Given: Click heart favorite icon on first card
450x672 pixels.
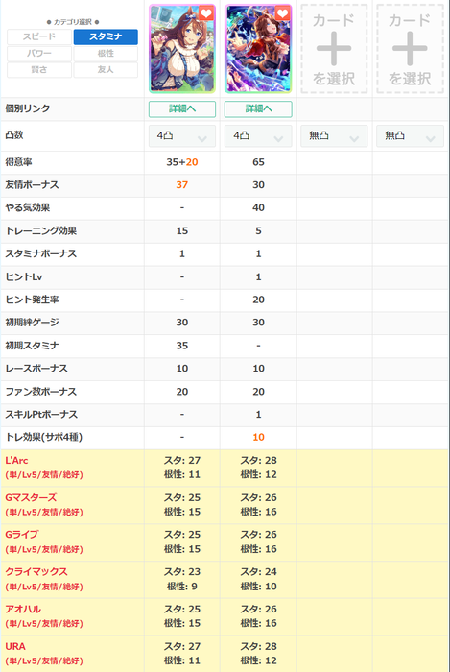Looking at the screenshot, I should click(x=206, y=13).
